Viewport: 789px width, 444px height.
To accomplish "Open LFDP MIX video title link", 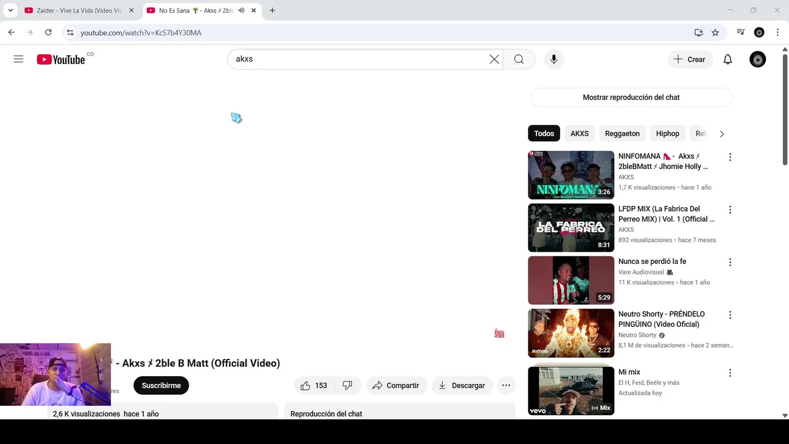I will (x=666, y=214).
